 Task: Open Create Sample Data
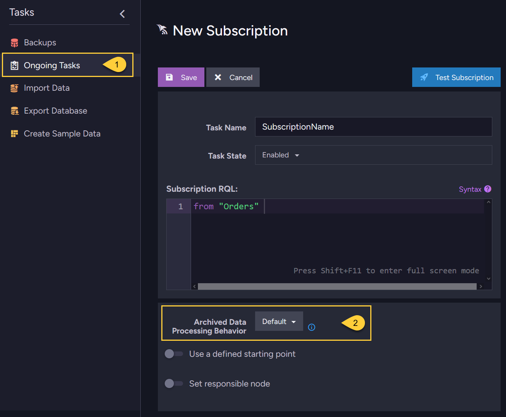click(71, 134)
